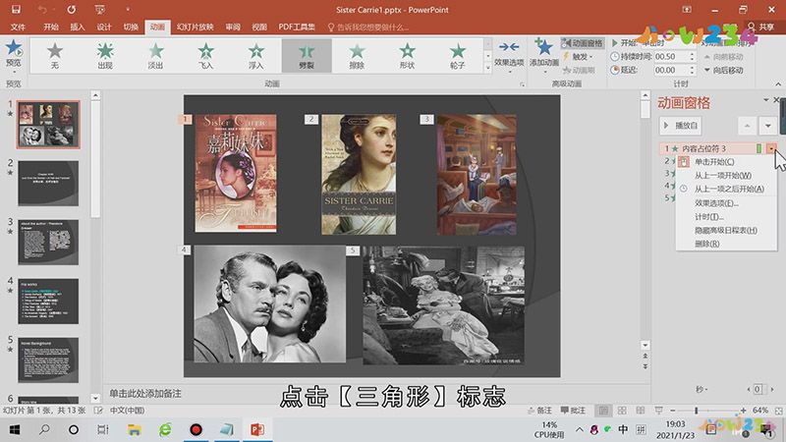Choose 从上一项之后开始(A) menu entry
The image size is (786, 442).
[729, 189]
